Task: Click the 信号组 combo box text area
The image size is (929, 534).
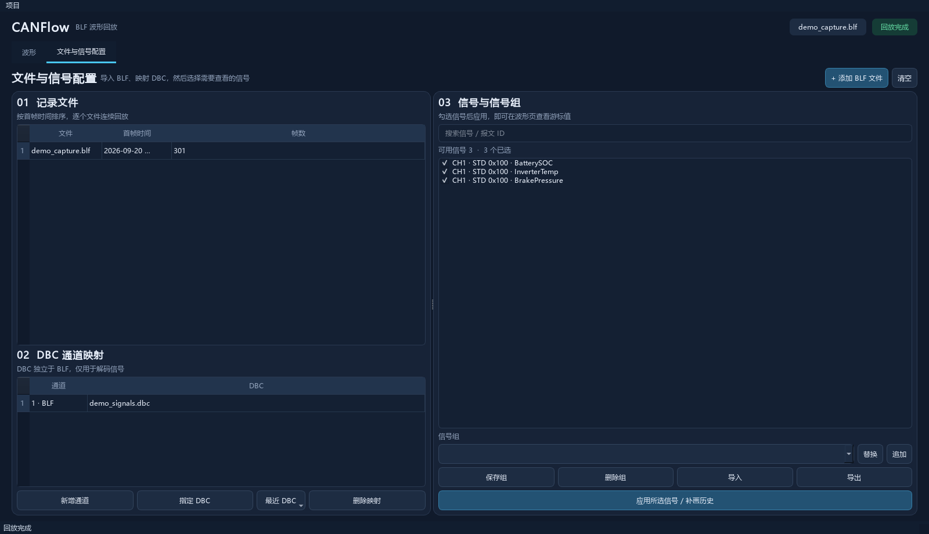Action: tap(642, 454)
